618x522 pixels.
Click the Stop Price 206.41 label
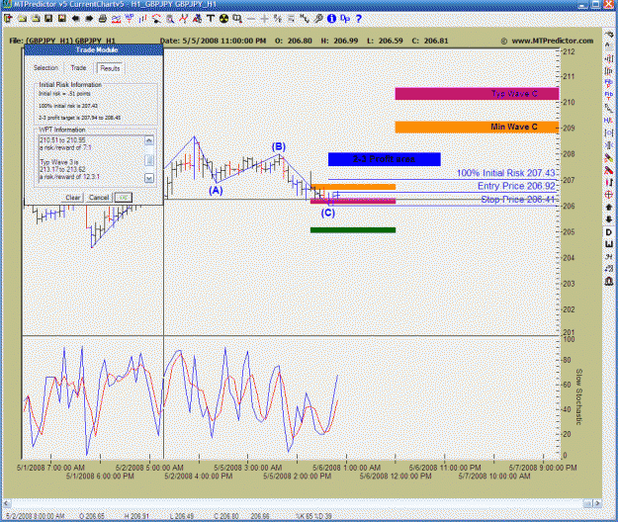click(x=517, y=200)
